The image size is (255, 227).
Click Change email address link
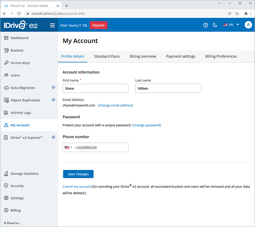115,105
